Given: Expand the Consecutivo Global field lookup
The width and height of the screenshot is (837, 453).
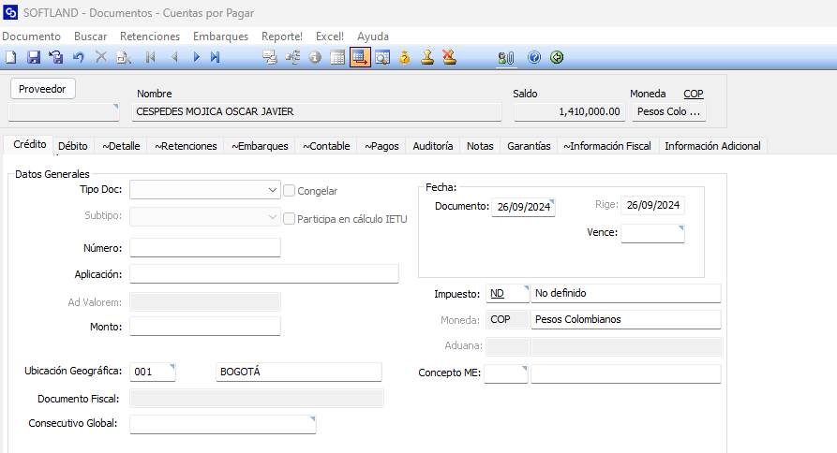Looking at the screenshot, I should [x=311, y=419].
